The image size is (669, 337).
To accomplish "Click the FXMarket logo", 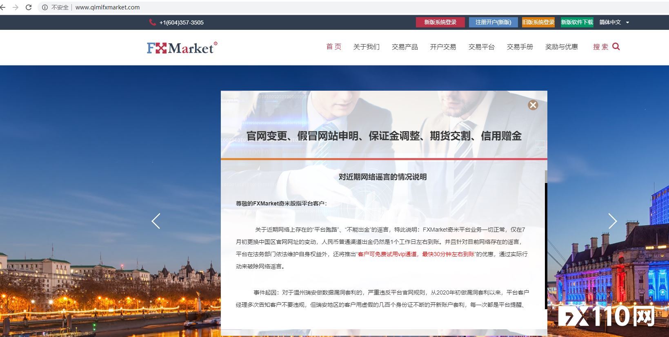I will (182, 48).
